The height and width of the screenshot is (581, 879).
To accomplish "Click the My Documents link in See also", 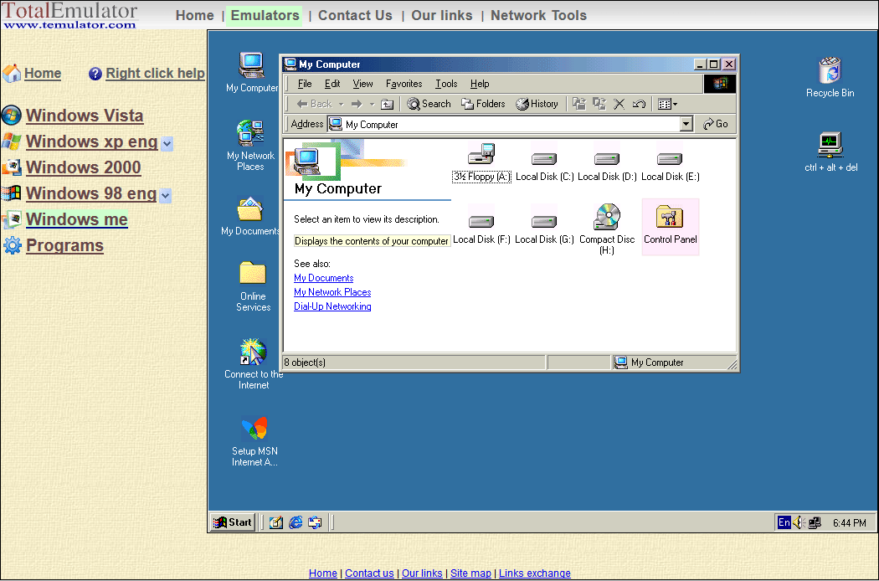I will click(323, 278).
